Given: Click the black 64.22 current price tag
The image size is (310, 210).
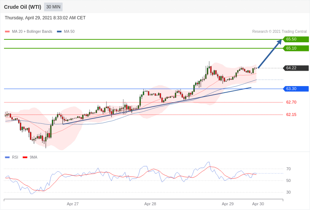Looking at the screenshot, I should pos(296,68).
